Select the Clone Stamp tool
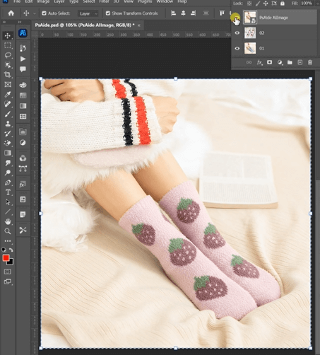The height and width of the screenshot is (355, 320). click(x=8, y=124)
